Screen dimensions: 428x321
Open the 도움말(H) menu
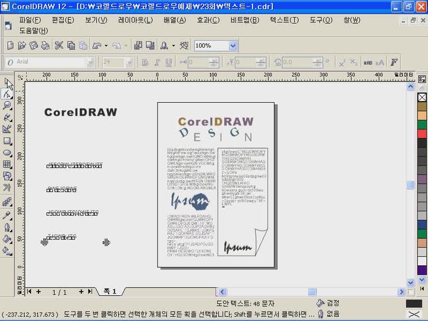click(33, 30)
